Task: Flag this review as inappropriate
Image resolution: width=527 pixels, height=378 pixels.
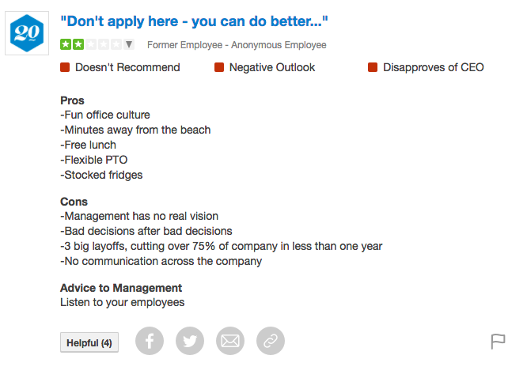Action: click(498, 342)
